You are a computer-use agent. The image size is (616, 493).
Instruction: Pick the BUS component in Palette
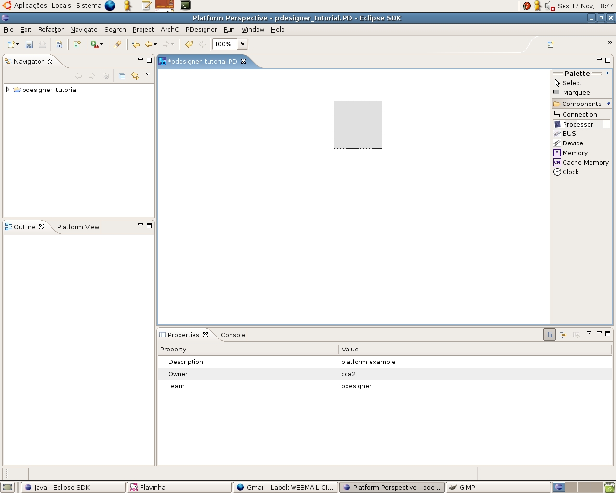click(565, 133)
